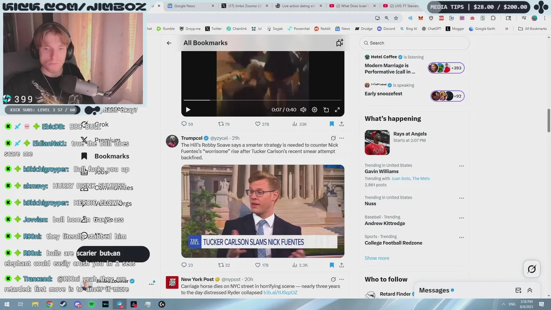551x310 pixels.
Task: Open the trib.al link in New York Post tweet
Action: pos(280,293)
